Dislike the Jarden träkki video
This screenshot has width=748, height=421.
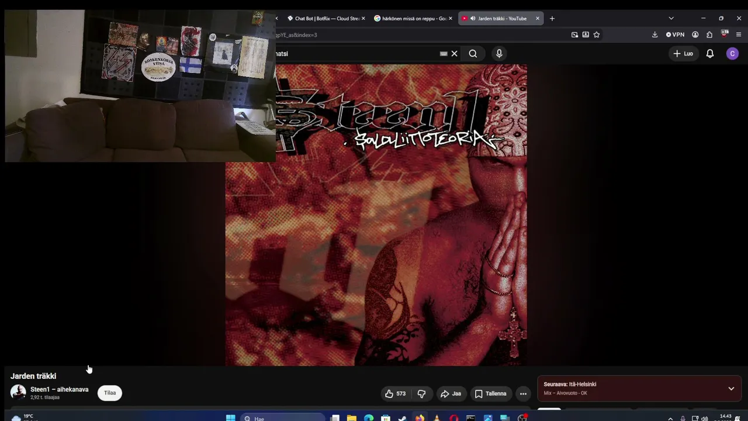click(421, 394)
